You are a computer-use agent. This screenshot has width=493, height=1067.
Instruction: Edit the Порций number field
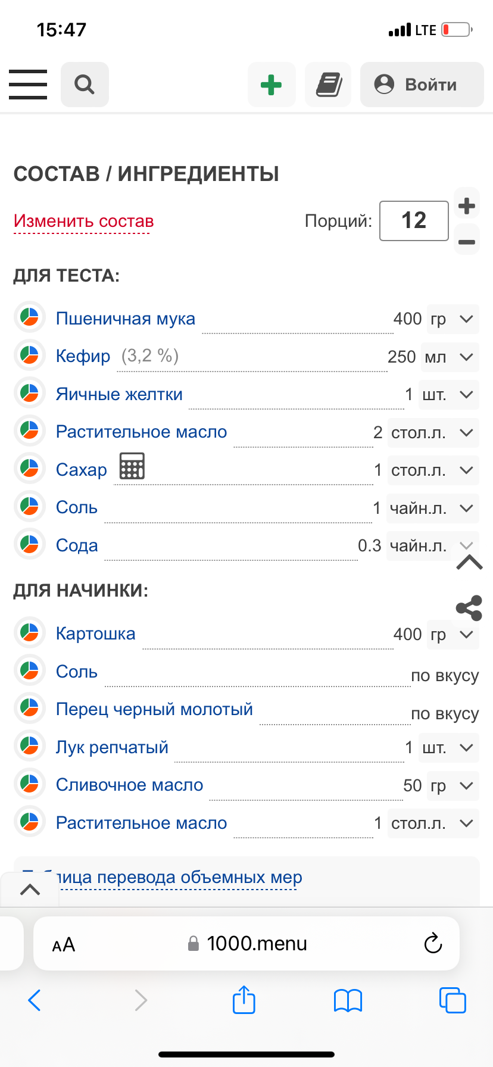click(x=414, y=221)
